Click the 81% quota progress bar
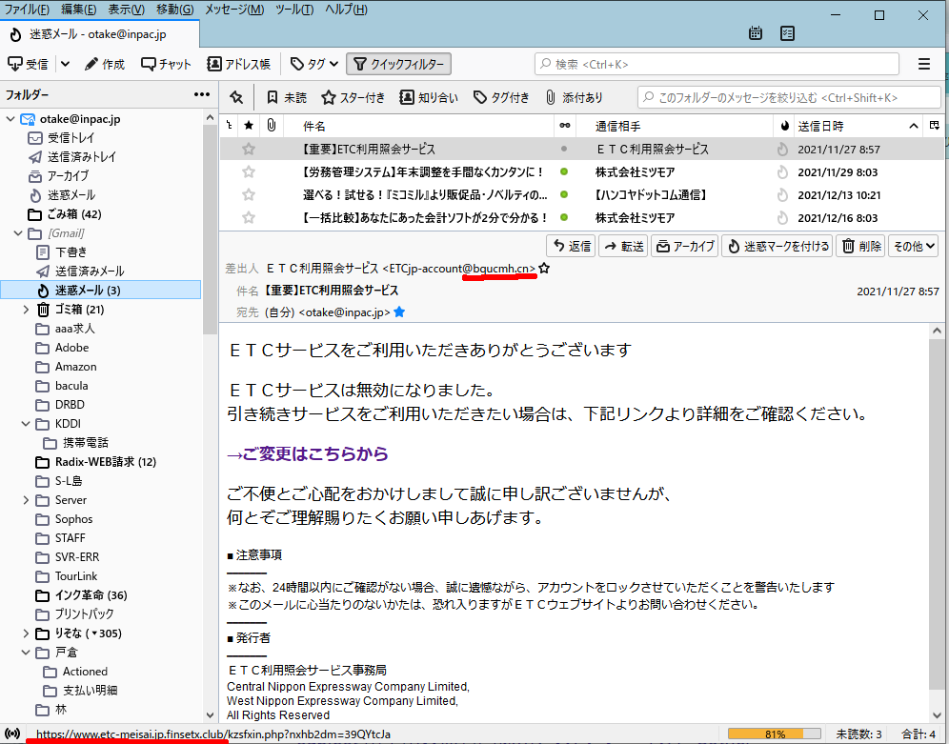This screenshot has height=744, width=949. 775,734
